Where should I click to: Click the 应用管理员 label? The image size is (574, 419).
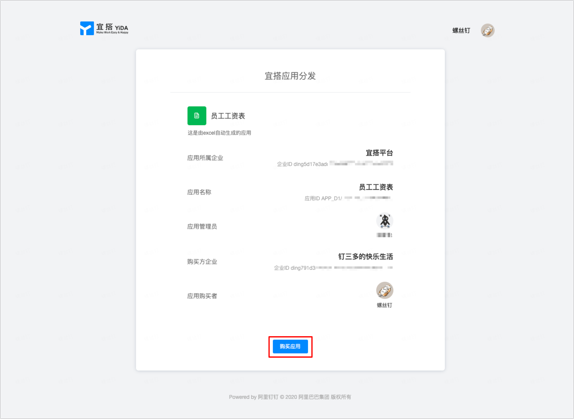[202, 226]
